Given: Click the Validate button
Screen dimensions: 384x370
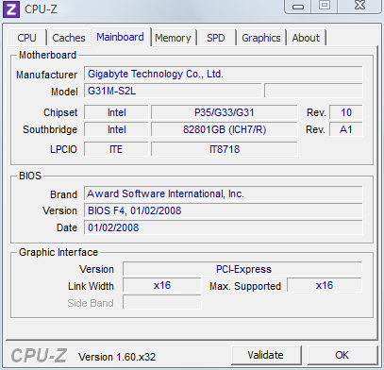Looking at the screenshot, I should (x=266, y=355).
